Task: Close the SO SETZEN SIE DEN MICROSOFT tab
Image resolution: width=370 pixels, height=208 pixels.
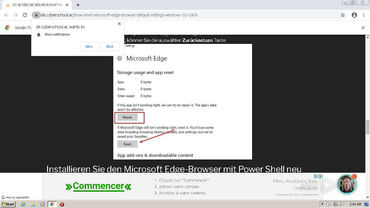Action: tap(67, 5)
